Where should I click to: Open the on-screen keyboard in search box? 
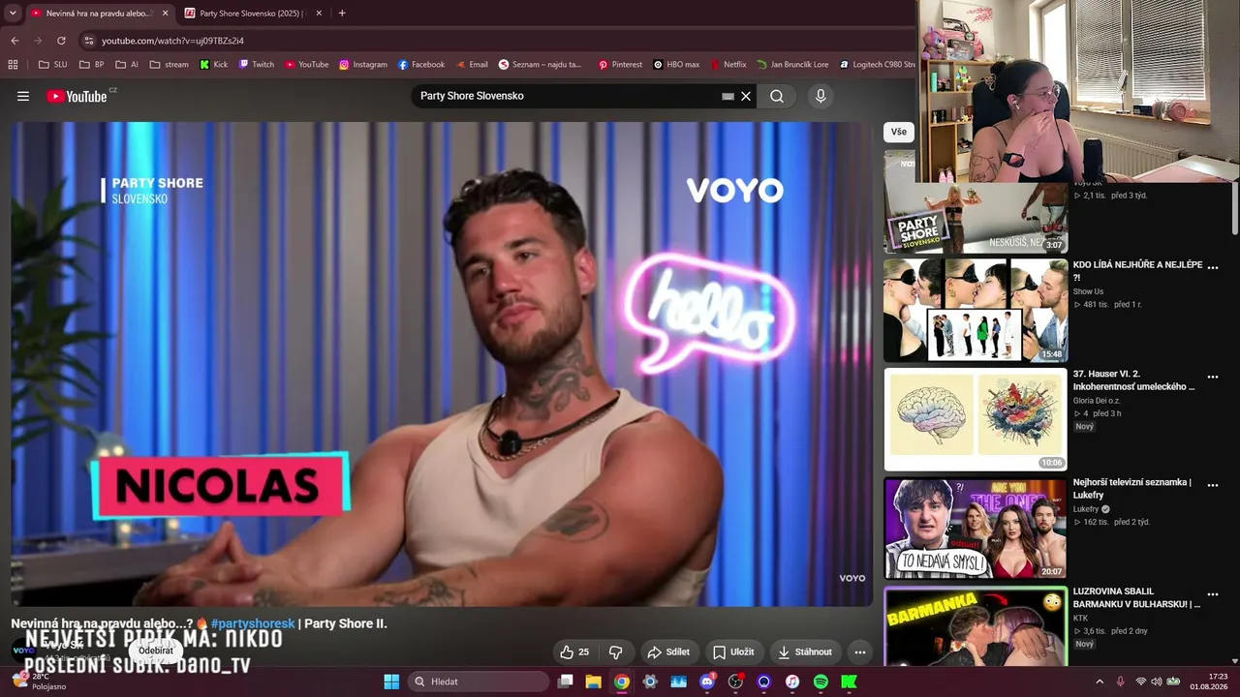tap(728, 96)
